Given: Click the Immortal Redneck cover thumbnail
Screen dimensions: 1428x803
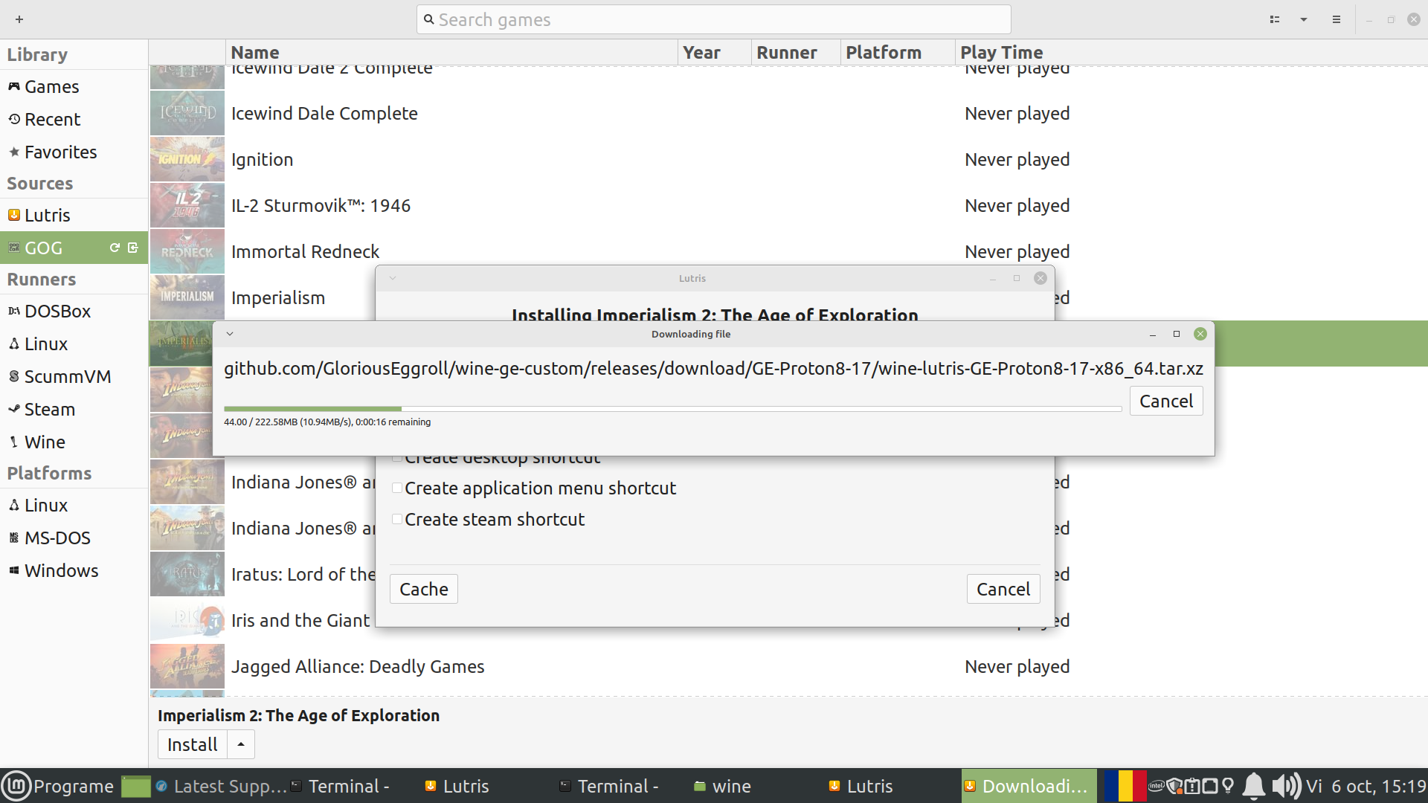Looking at the screenshot, I should tap(187, 251).
